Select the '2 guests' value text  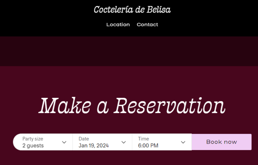pos(33,146)
